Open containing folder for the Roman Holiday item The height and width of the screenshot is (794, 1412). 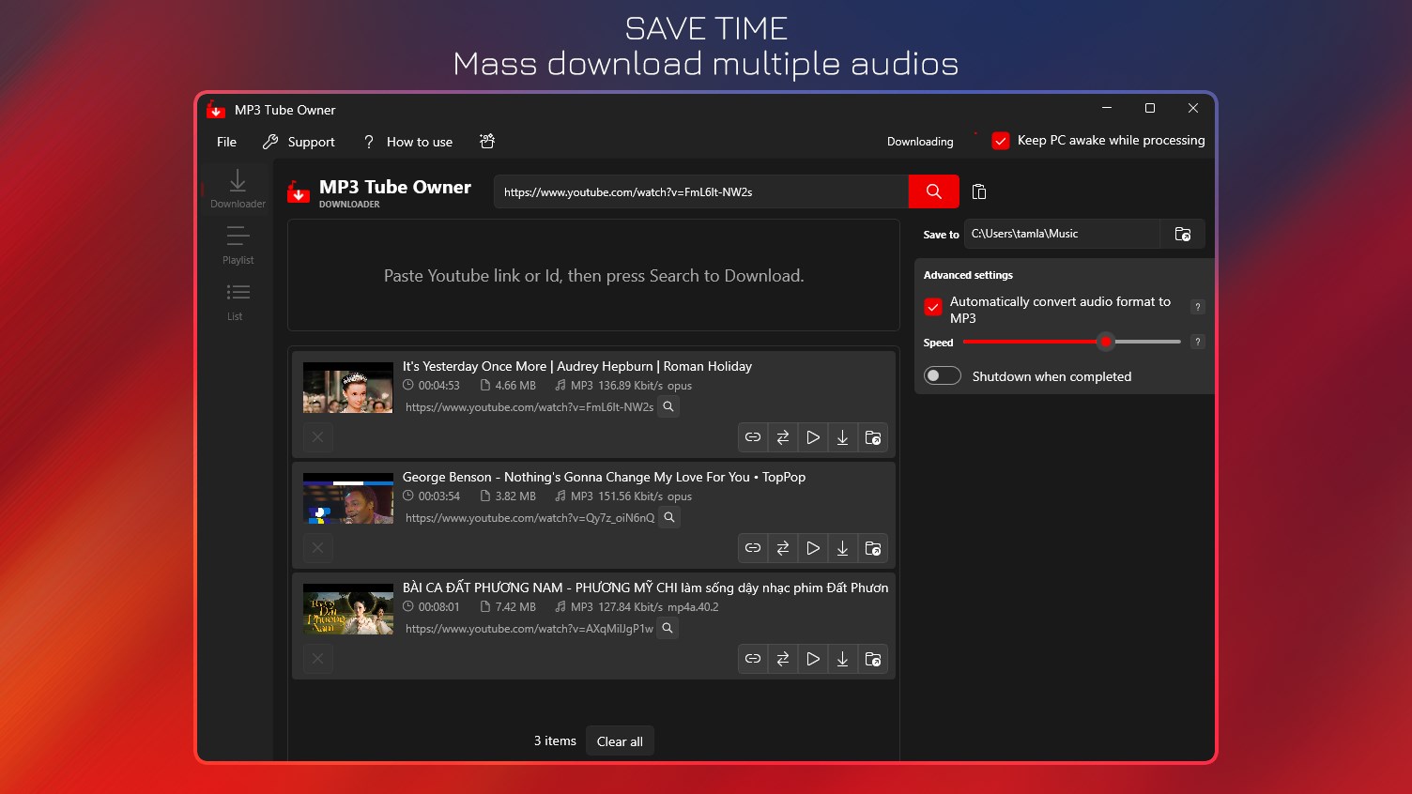click(x=872, y=437)
